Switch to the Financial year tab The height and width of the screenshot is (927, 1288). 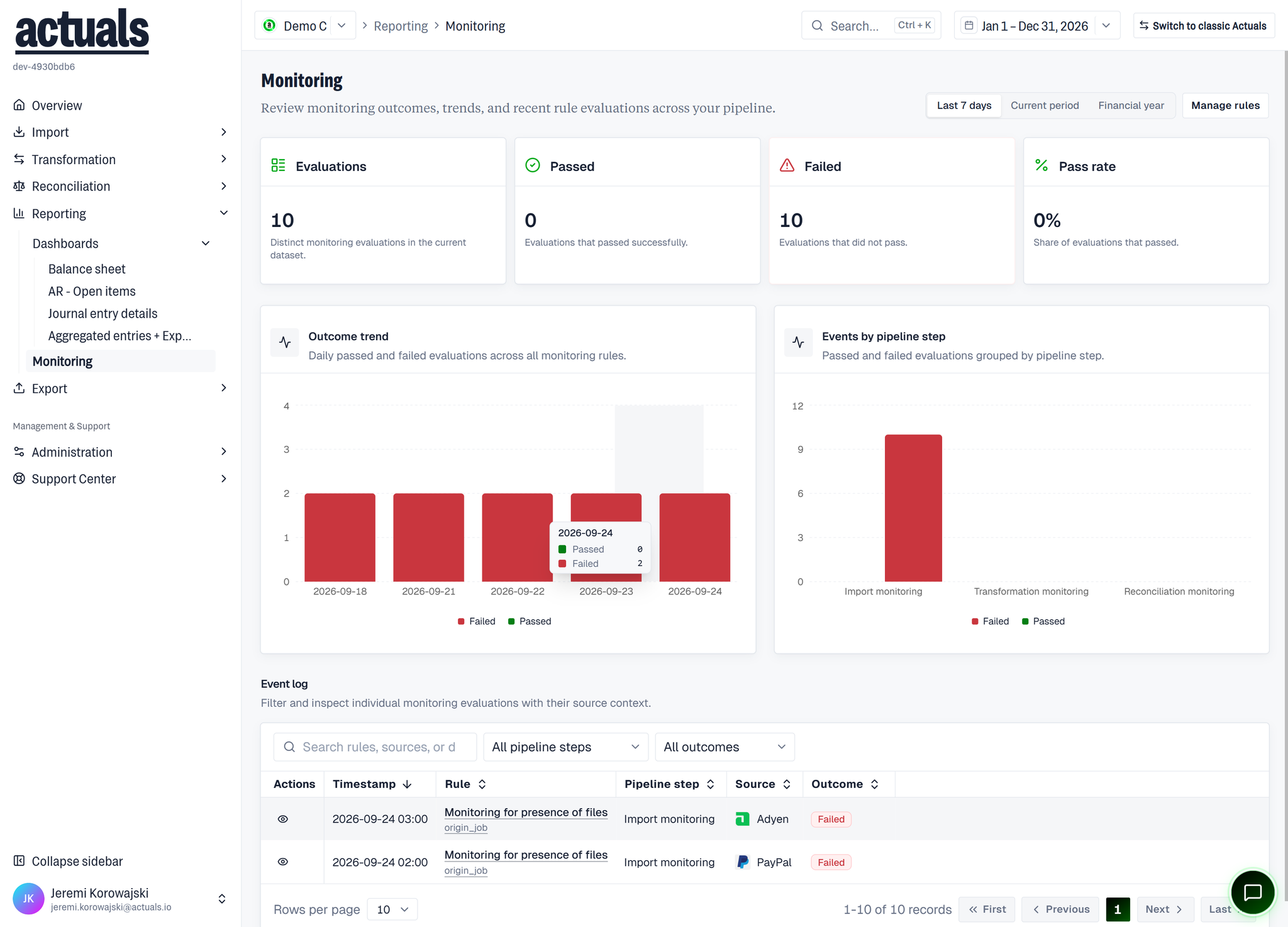click(1131, 106)
